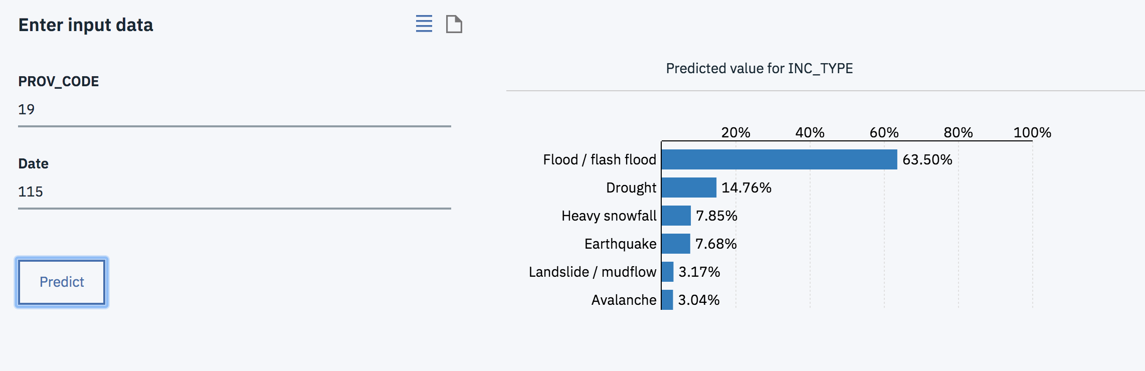Click the 14.76% value label

tap(746, 188)
